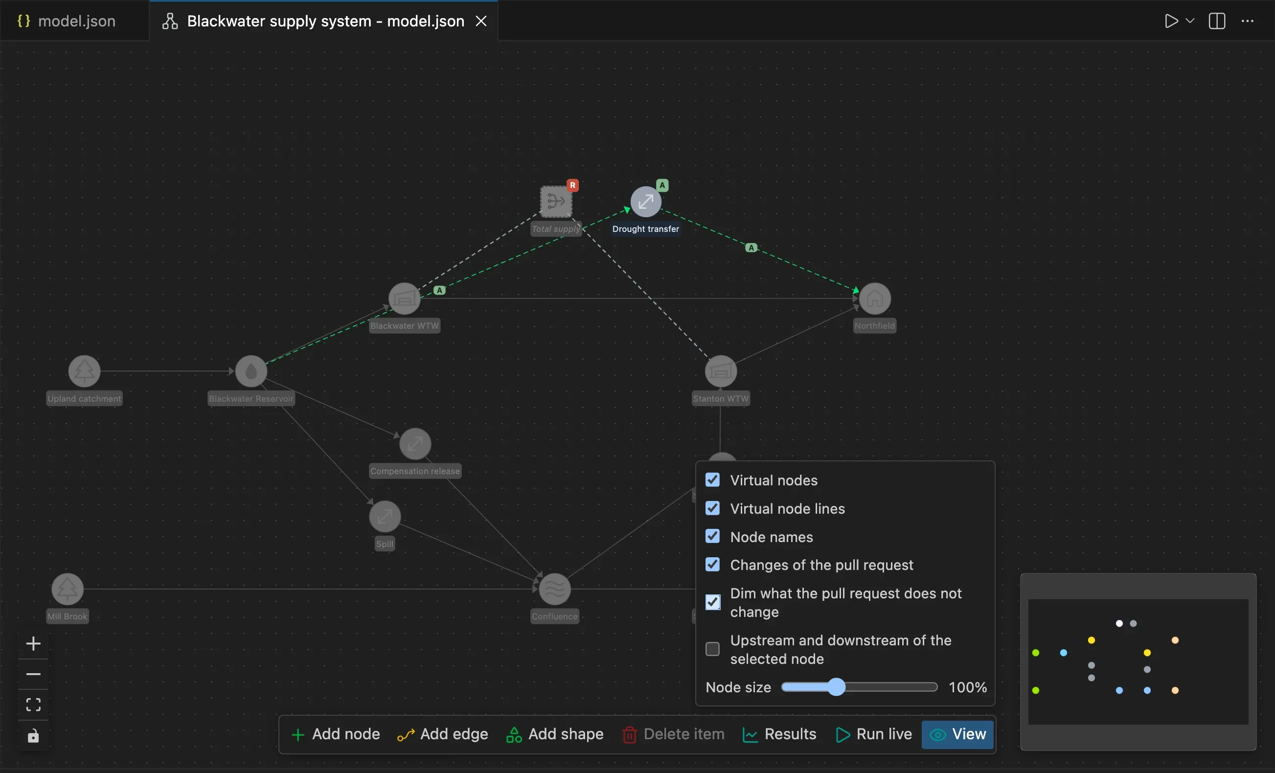
Task: Uncheck Virtual node lines checkbox
Action: pos(712,509)
